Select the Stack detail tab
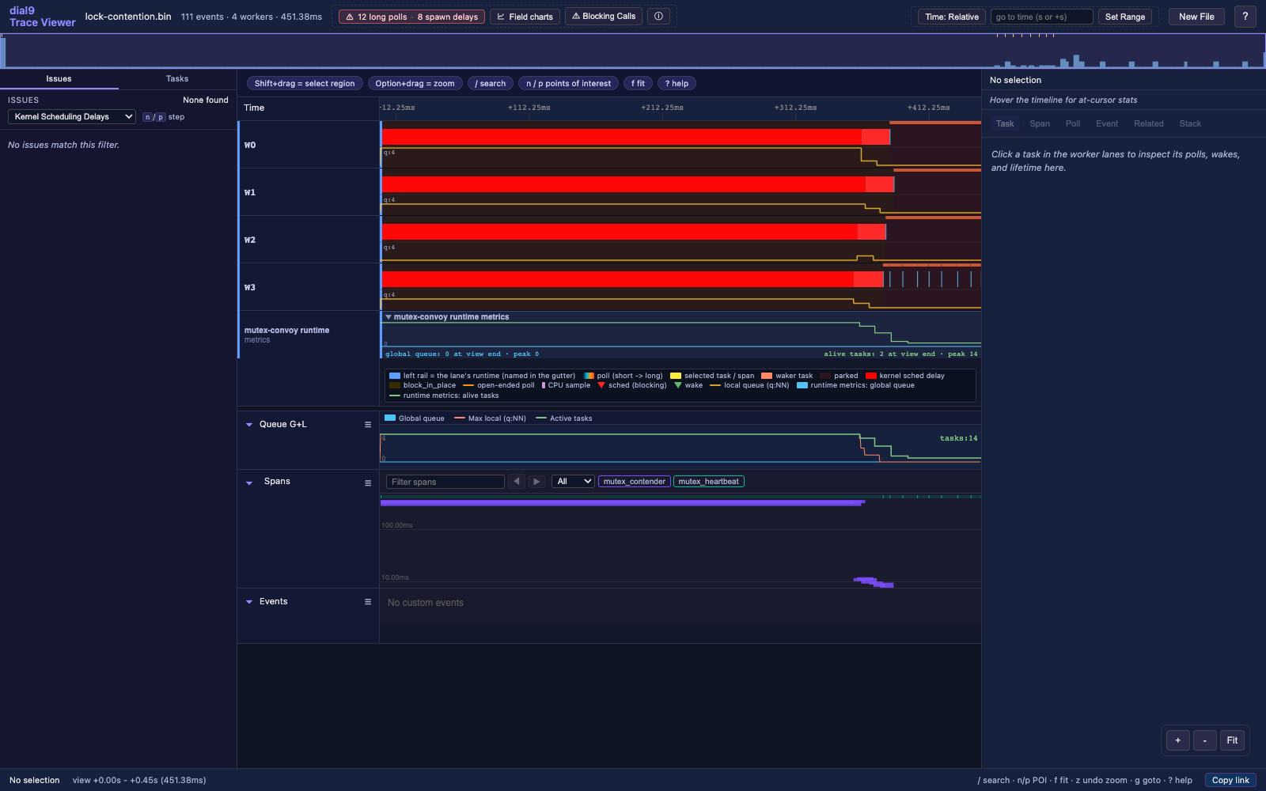This screenshot has width=1266, height=791. point(1190,124)
